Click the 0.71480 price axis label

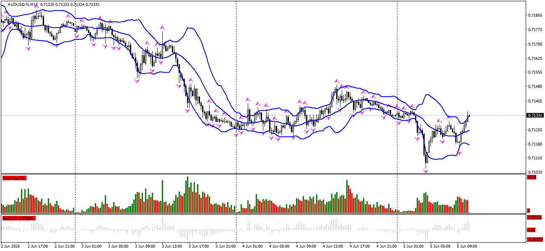pyautogui.click(x=535, y=87)
